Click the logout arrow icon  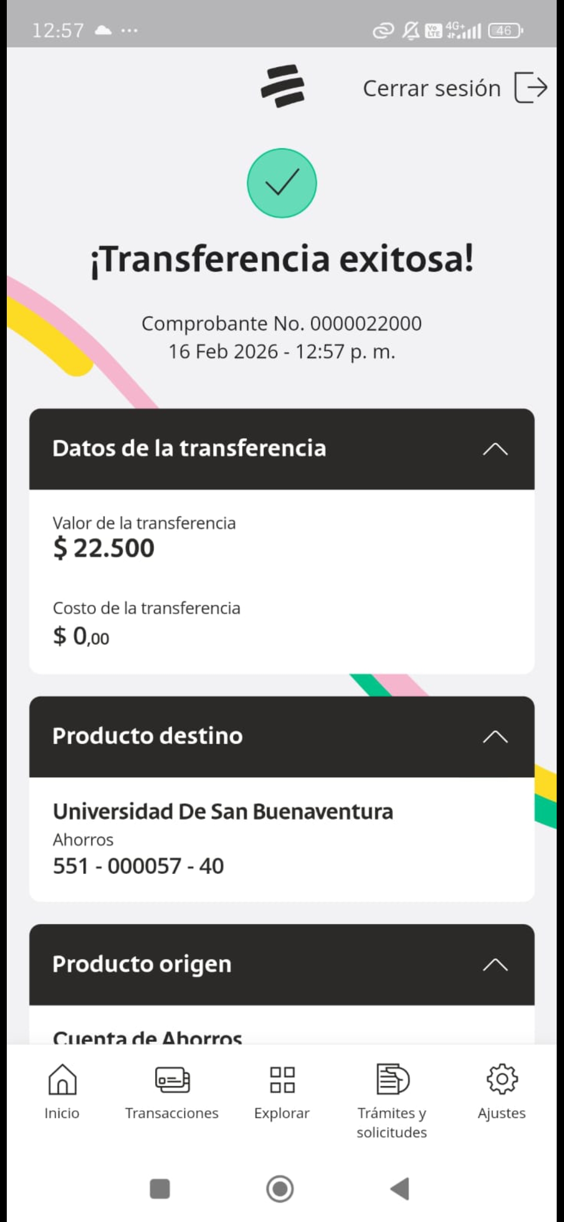(531, 87)
